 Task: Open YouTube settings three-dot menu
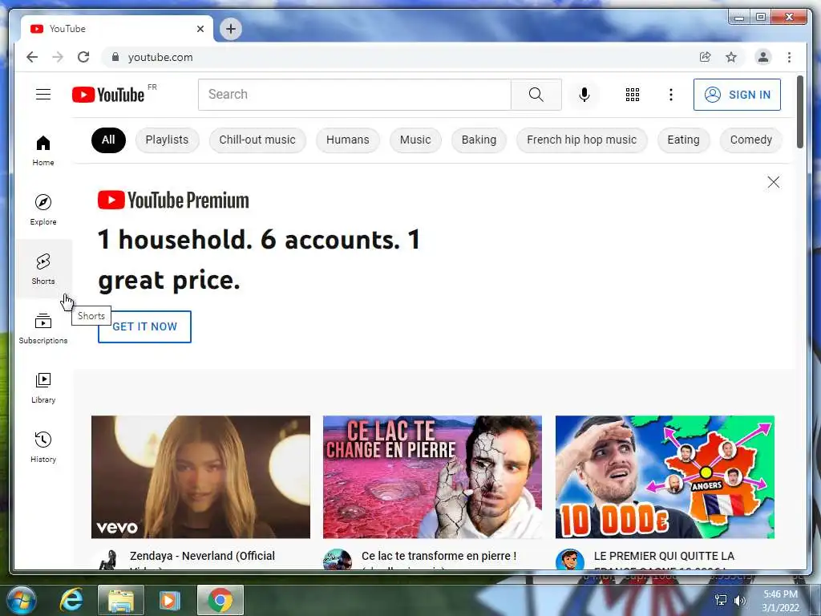coord(671,95)
